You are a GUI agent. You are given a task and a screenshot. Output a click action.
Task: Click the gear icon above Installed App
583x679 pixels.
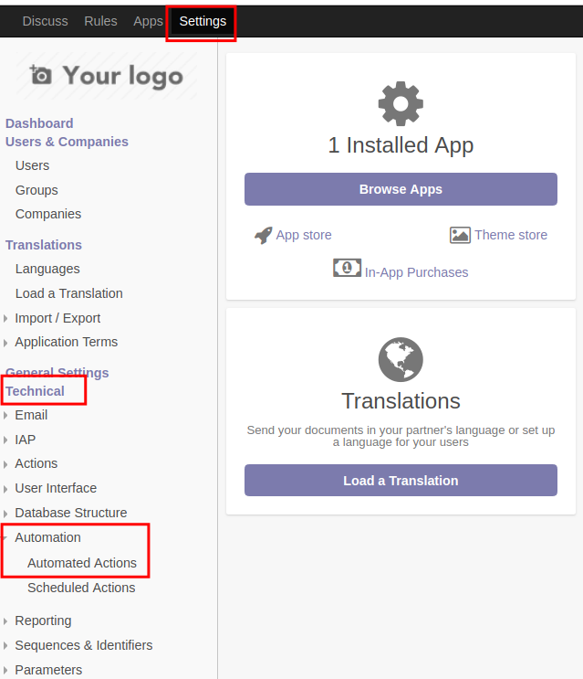pos(401,104)
